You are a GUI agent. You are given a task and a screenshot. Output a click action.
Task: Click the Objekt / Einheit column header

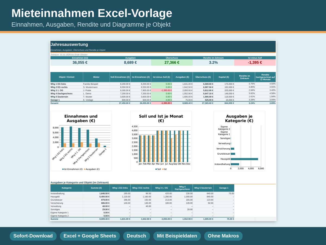(67, 77)
